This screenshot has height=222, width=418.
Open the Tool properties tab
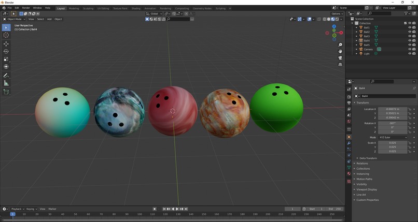coord(349,89)
